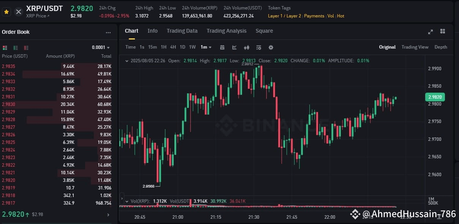Switch to Depth chart
Screen dimensions: 459x224
[x=441, y=47]
